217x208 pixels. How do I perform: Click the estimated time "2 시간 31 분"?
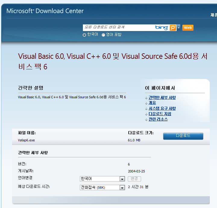pyautogui.click(x=138, y=187)
